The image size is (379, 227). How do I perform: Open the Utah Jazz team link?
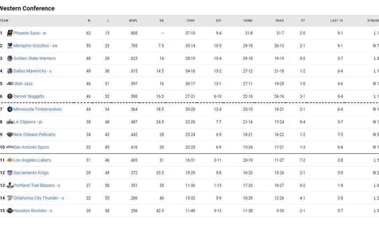pos(23,84)
